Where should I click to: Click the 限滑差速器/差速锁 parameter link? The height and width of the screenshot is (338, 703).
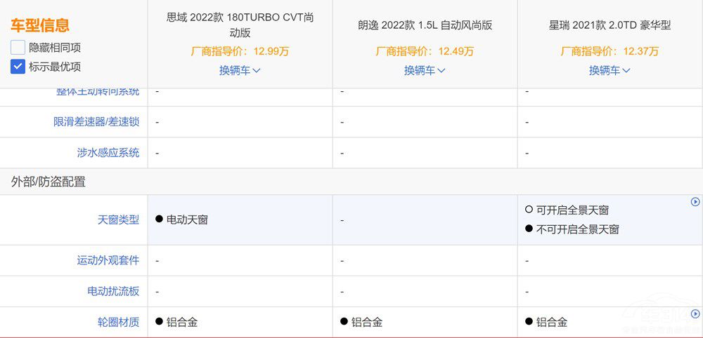click(96, 121)
